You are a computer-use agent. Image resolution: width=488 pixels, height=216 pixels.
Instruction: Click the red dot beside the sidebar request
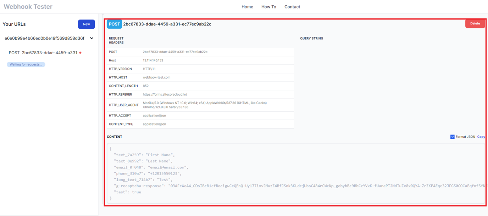pos(81,53)
